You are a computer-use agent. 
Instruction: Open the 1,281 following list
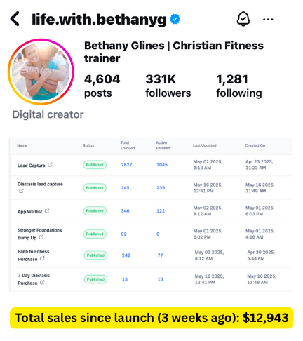pos(239,86)
